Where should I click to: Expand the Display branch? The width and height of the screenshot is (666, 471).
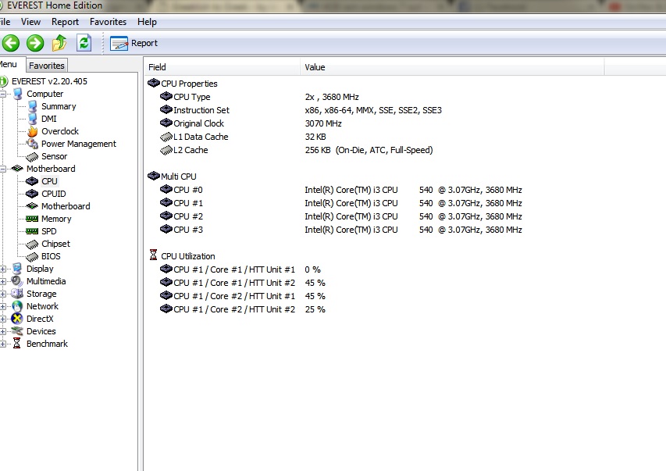(3, 269)
